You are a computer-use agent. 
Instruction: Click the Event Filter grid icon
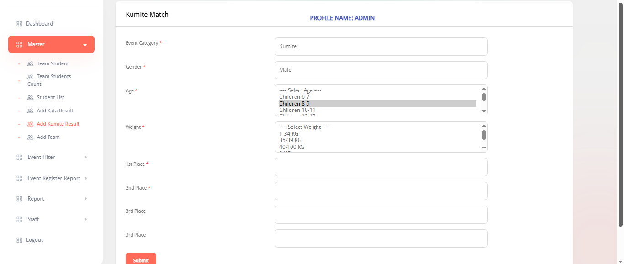19,158
